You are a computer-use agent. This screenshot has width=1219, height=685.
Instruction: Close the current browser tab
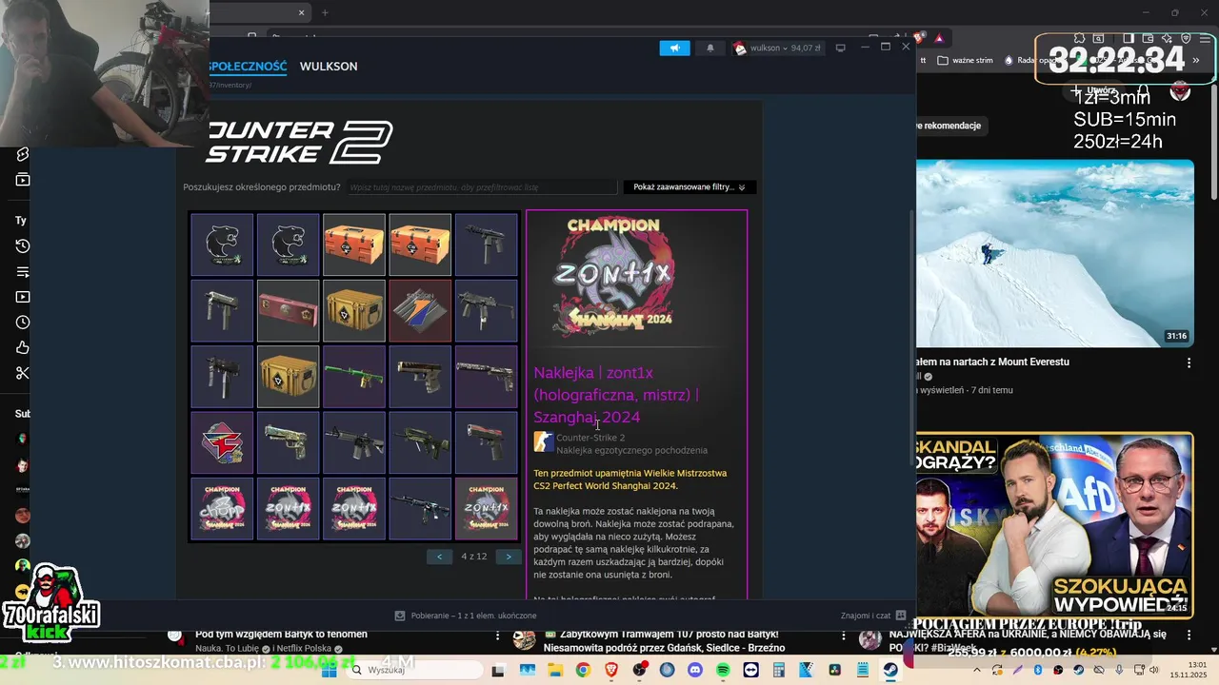click(x=302, y=12)
